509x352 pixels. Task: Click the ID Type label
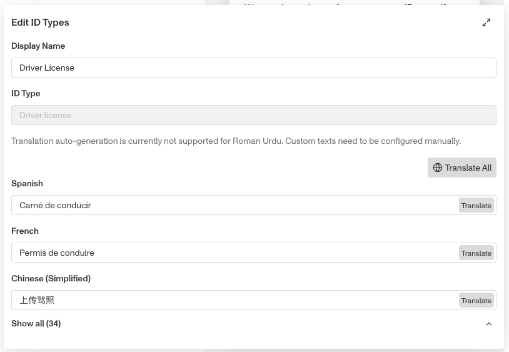pos(26,93)
